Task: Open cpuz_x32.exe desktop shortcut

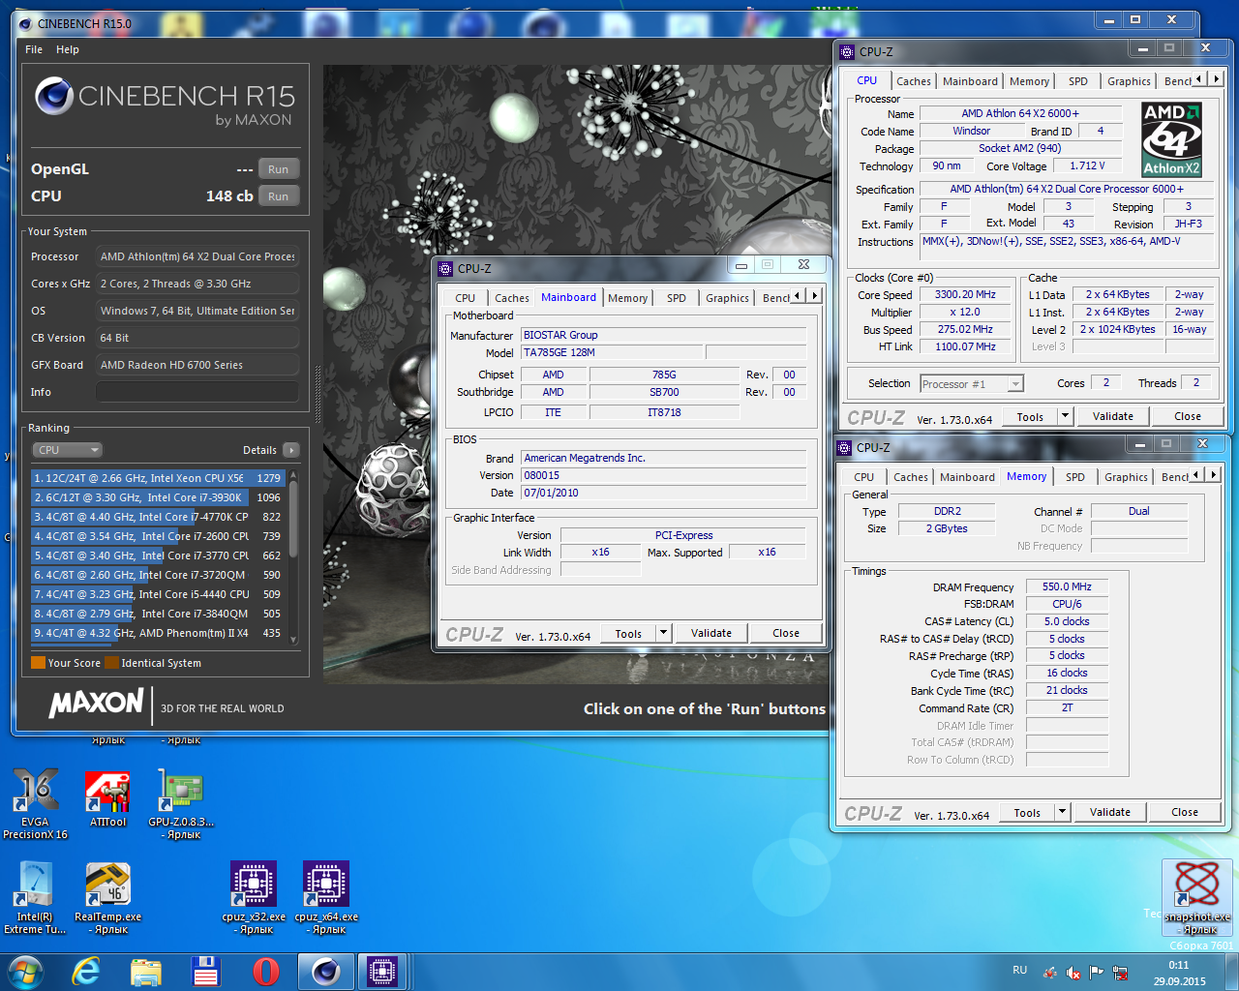Action: (254, 897)
